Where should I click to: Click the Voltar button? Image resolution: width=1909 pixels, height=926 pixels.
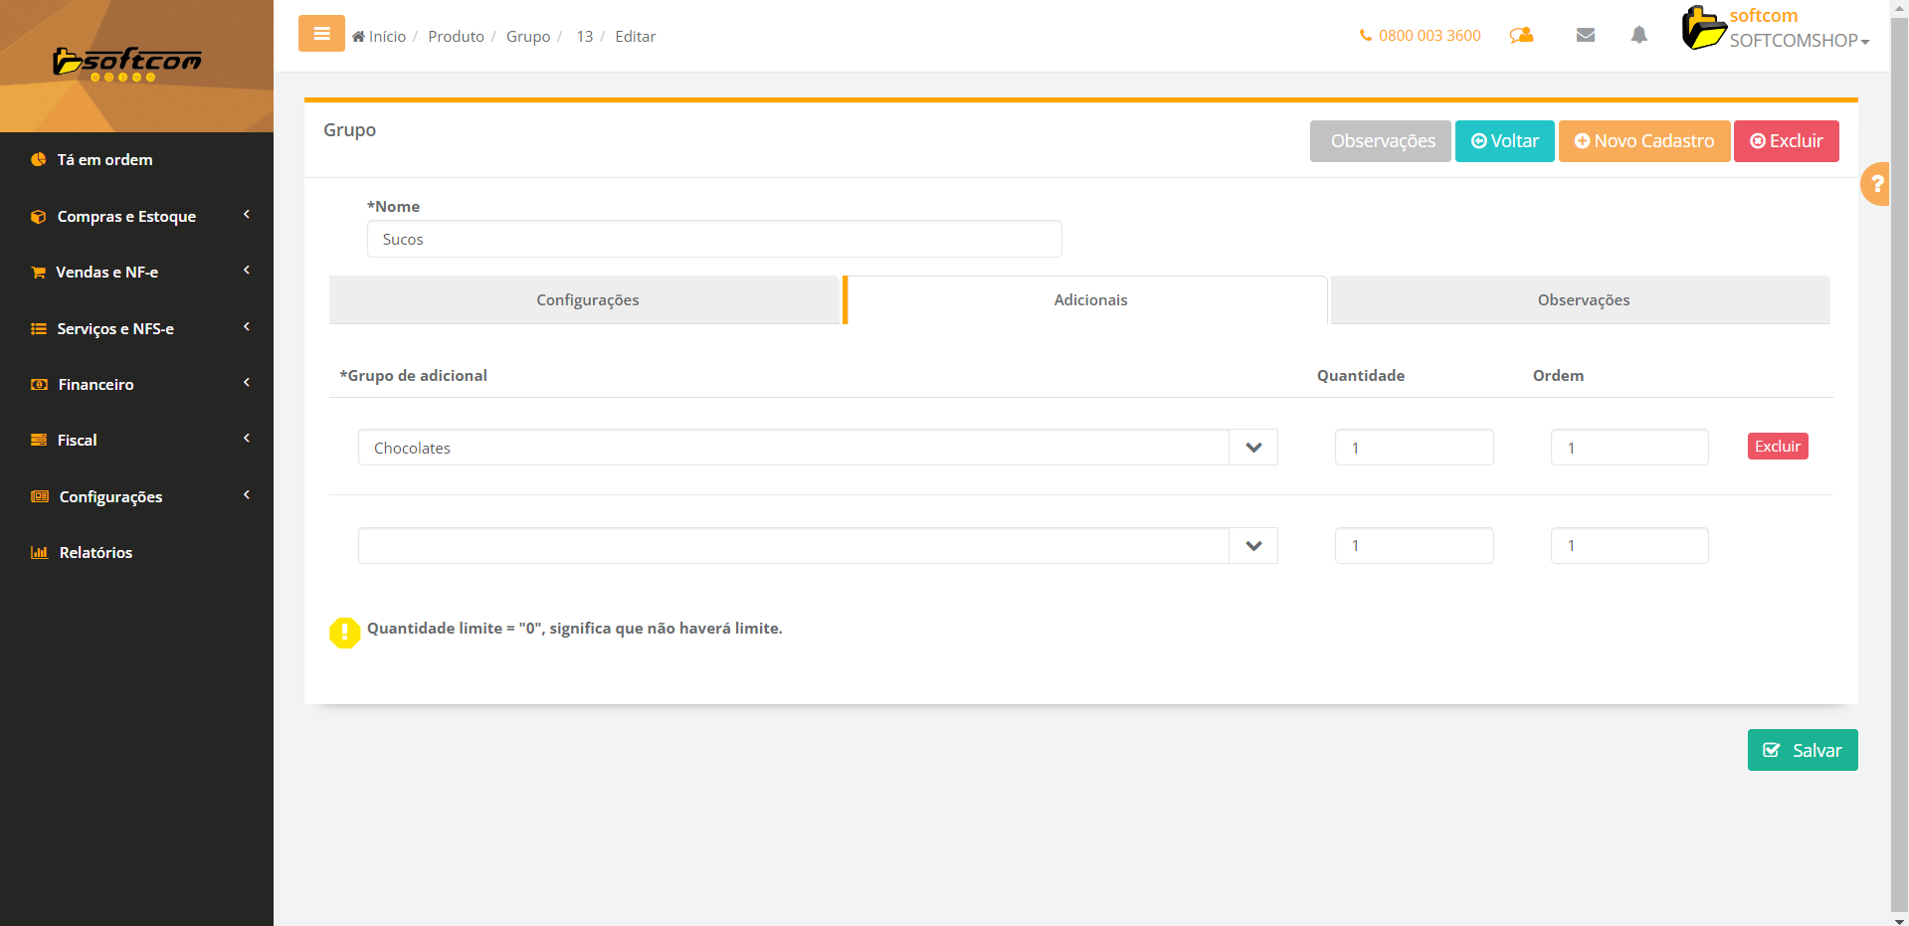pos(1504,141)
